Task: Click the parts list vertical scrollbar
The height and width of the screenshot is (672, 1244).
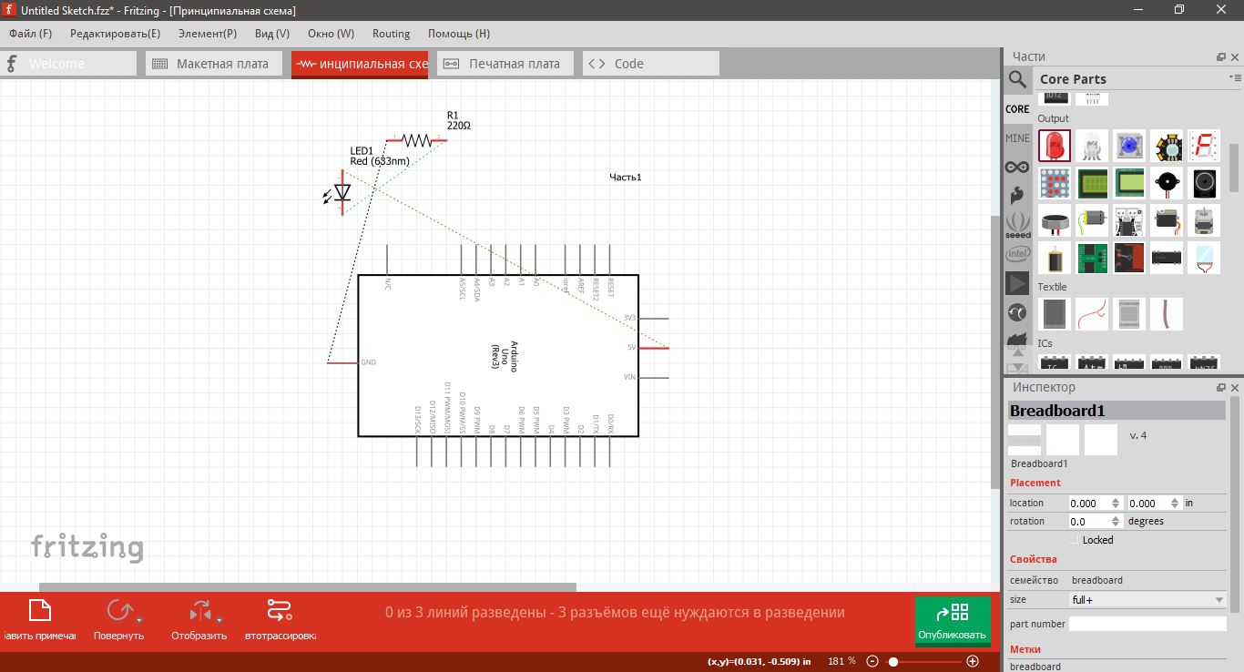Action: point(1234,169)
